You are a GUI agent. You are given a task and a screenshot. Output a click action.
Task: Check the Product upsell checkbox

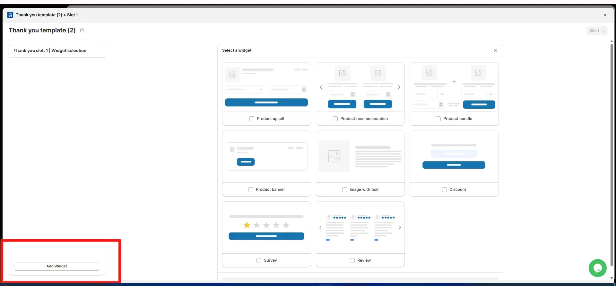pyautogui.click(x=252, y=119)
